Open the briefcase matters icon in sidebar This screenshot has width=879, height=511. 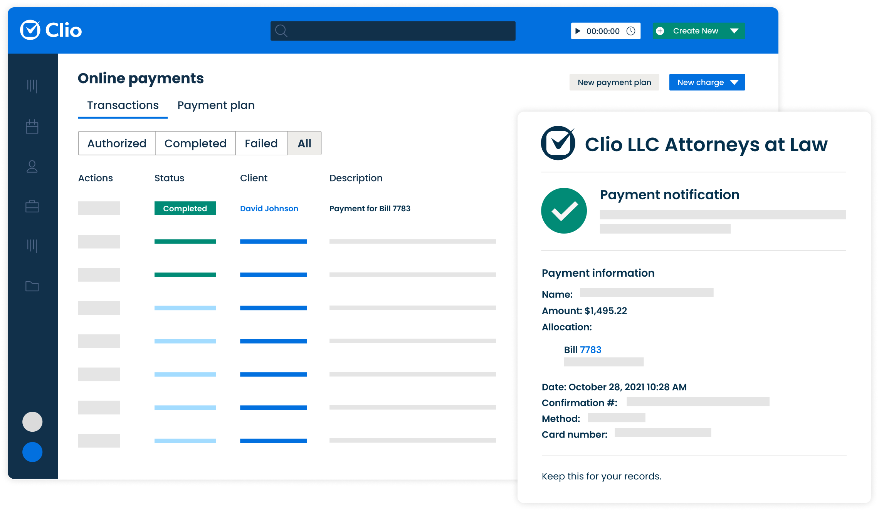(x=32, y=206)
